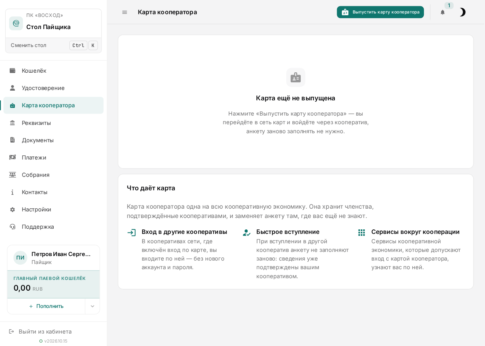Click the ПИ user avatar
Image resolution: width=485 pixels, height=346 pixels.
(x=20, y=258)
